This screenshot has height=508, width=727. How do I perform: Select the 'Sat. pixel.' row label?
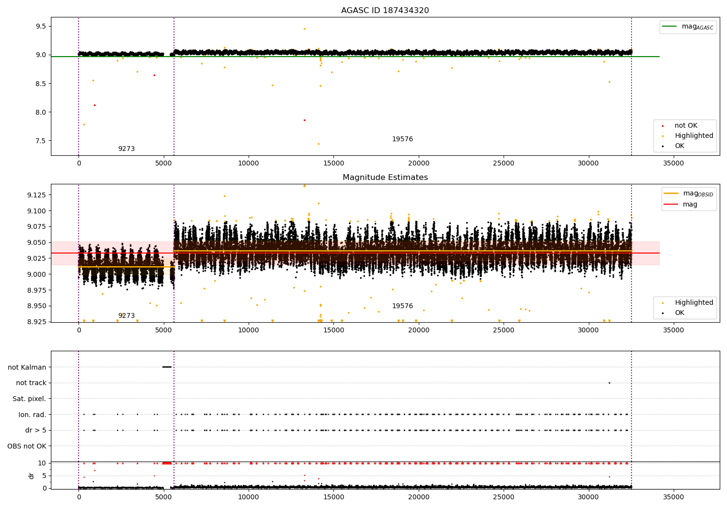[x=29, y=399]
